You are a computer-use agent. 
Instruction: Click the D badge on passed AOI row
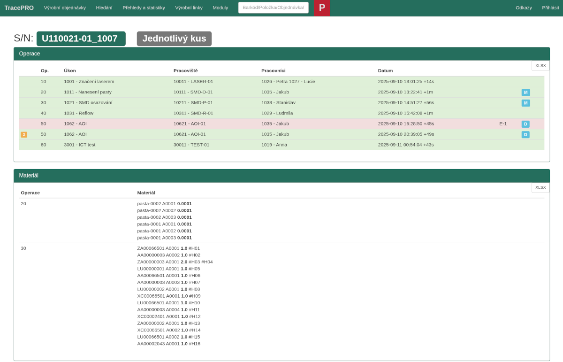(525, 135)
